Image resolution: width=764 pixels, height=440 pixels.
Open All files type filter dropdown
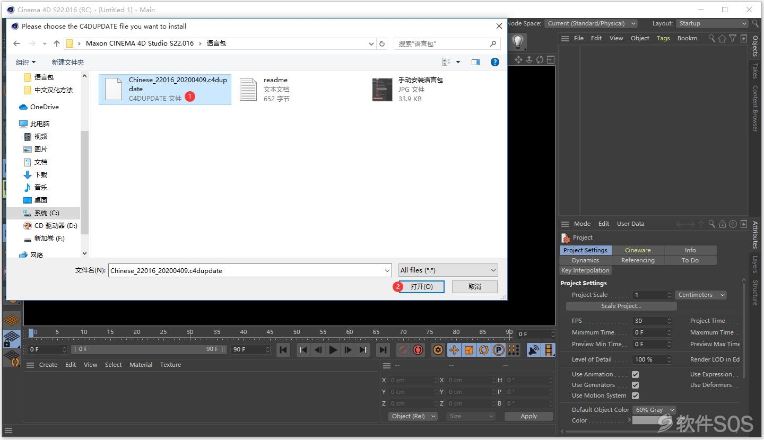[448, 270]
